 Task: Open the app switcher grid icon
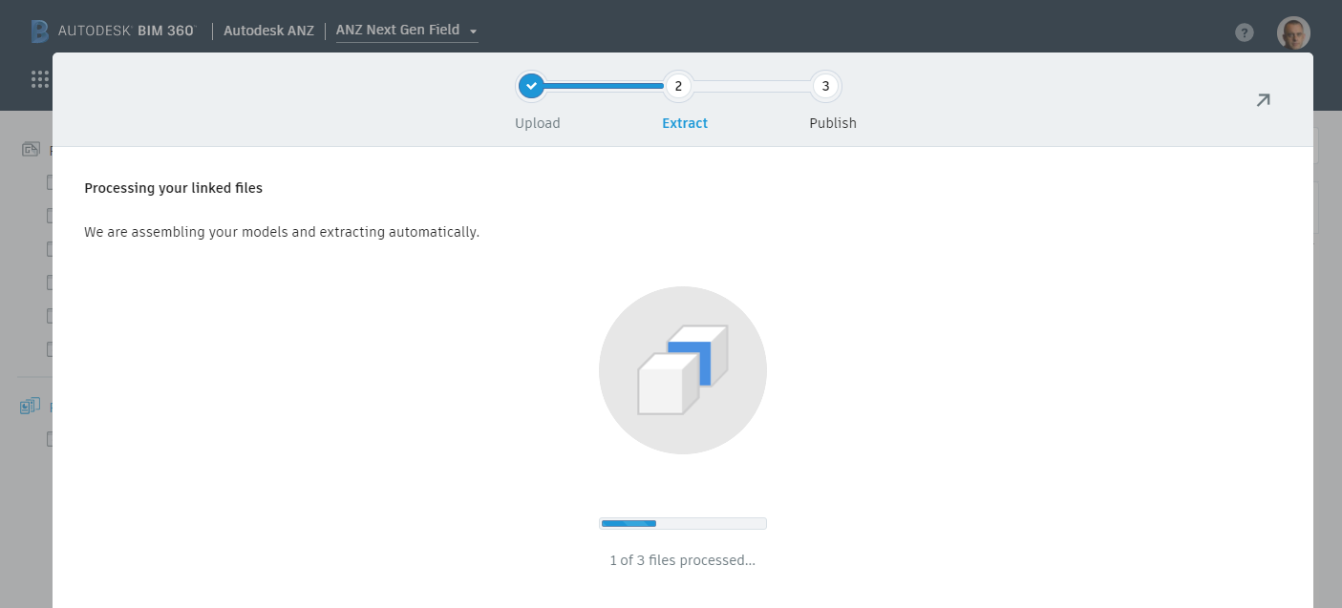39,78
